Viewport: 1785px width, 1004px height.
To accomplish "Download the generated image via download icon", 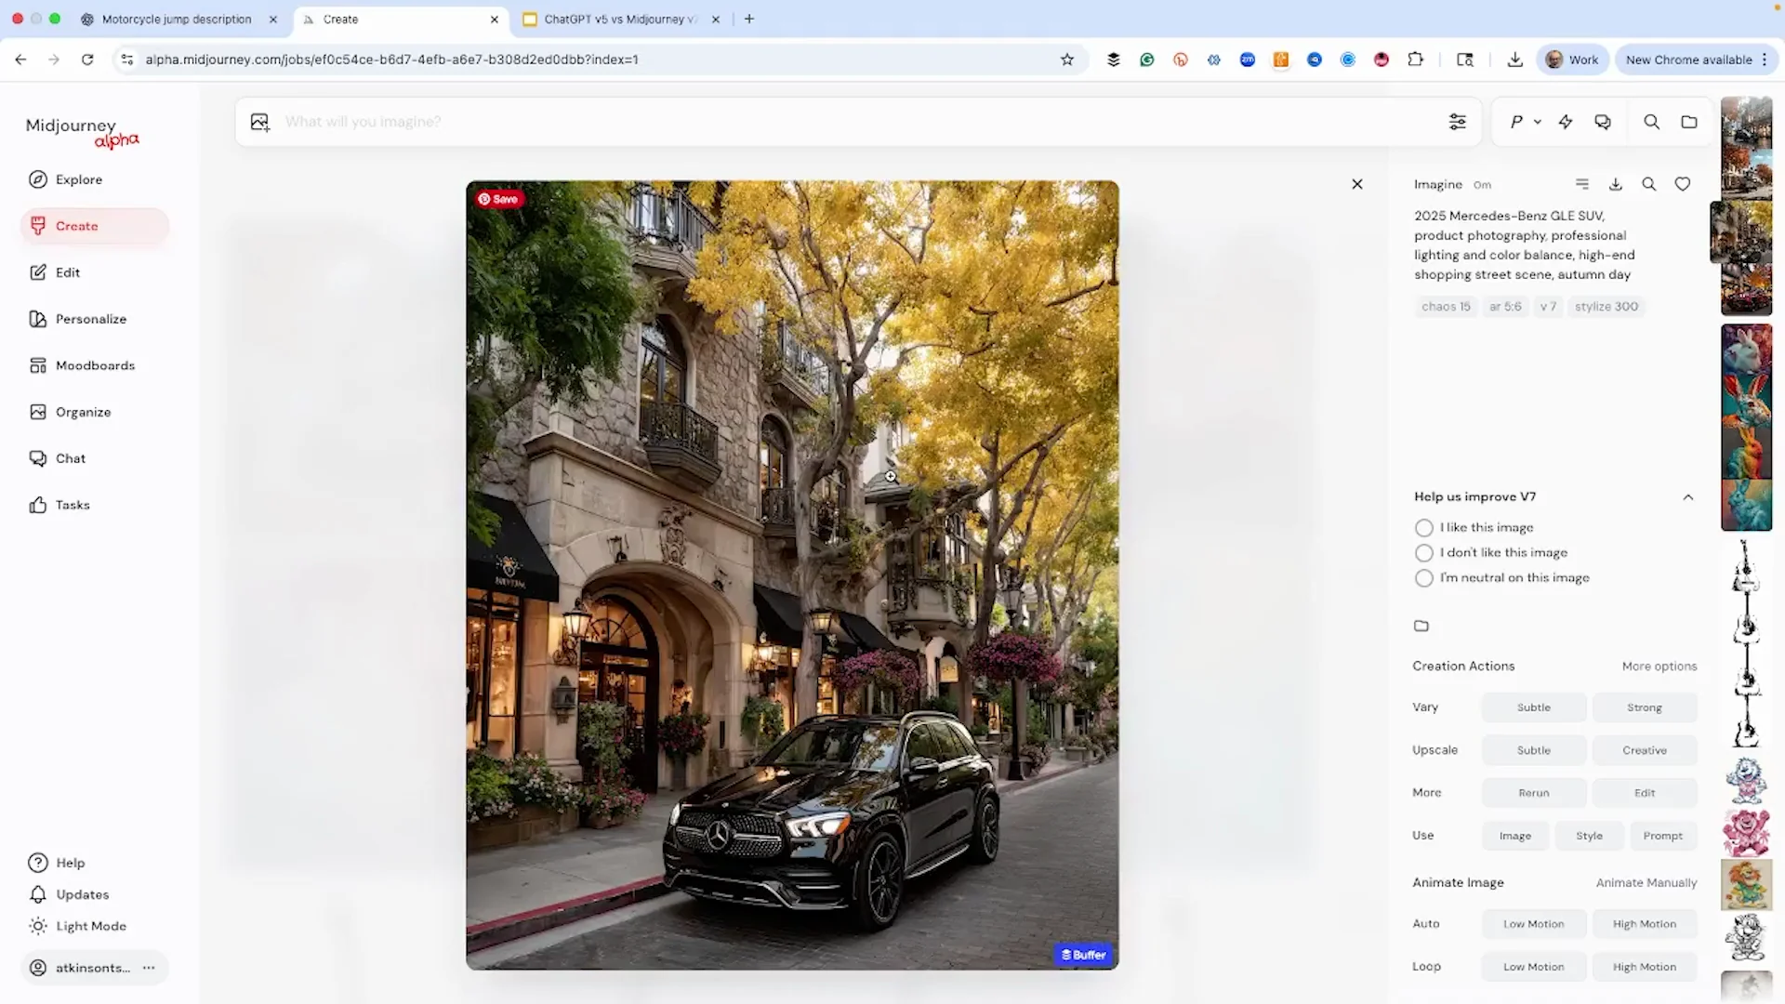I will (1615, 184).
